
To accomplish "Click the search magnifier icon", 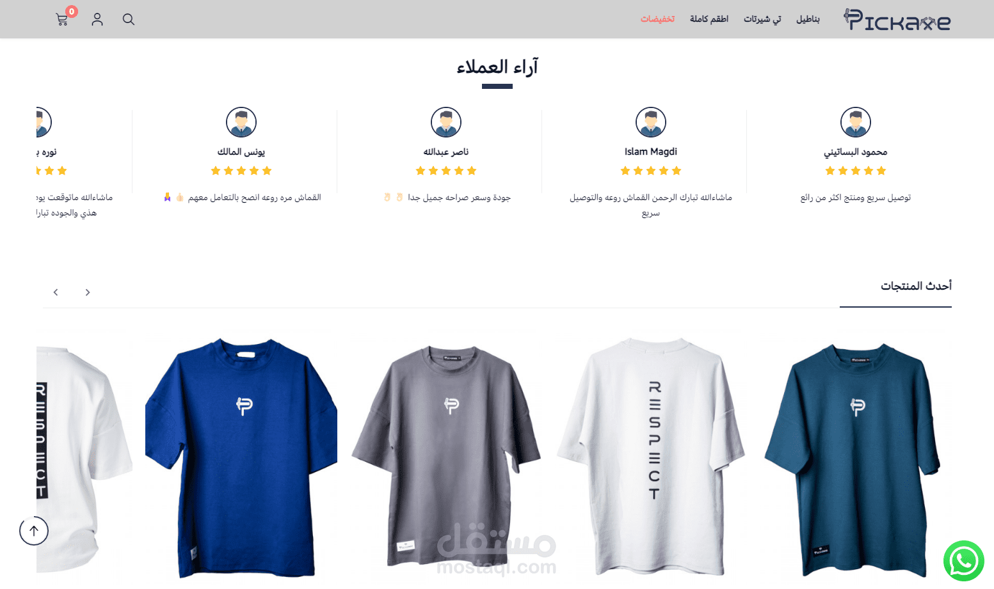I will 129,20.
